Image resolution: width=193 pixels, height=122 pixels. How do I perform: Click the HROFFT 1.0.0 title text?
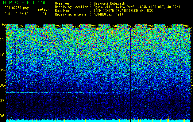click(x=24, y=2)
